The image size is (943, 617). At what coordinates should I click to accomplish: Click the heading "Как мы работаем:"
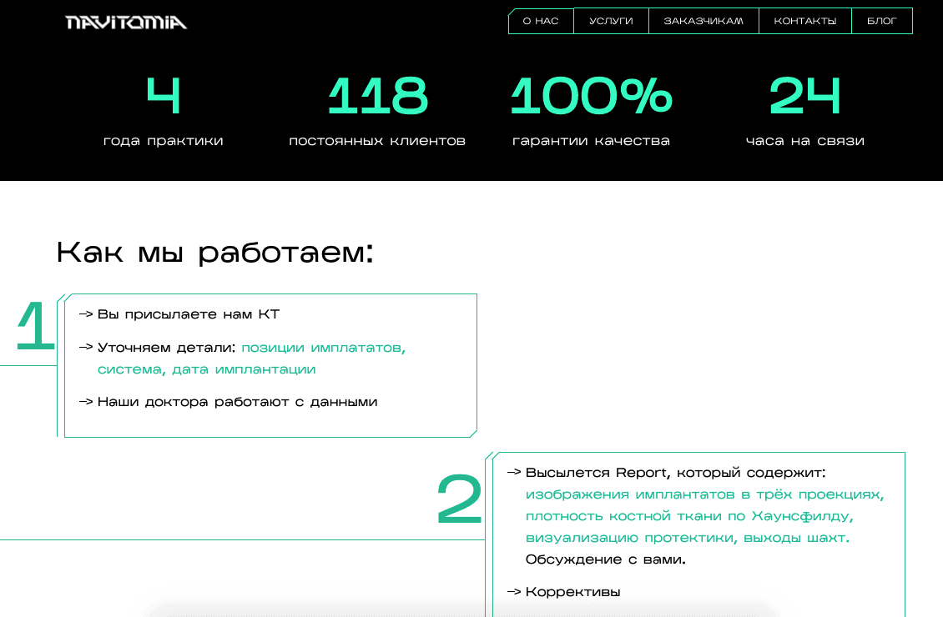215,251
